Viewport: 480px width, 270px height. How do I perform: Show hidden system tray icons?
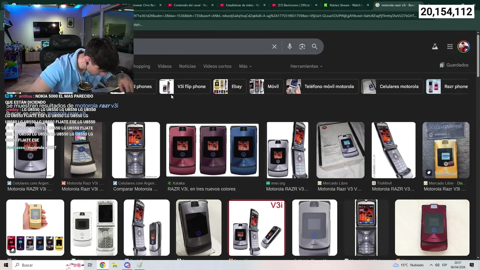[431, 265]
